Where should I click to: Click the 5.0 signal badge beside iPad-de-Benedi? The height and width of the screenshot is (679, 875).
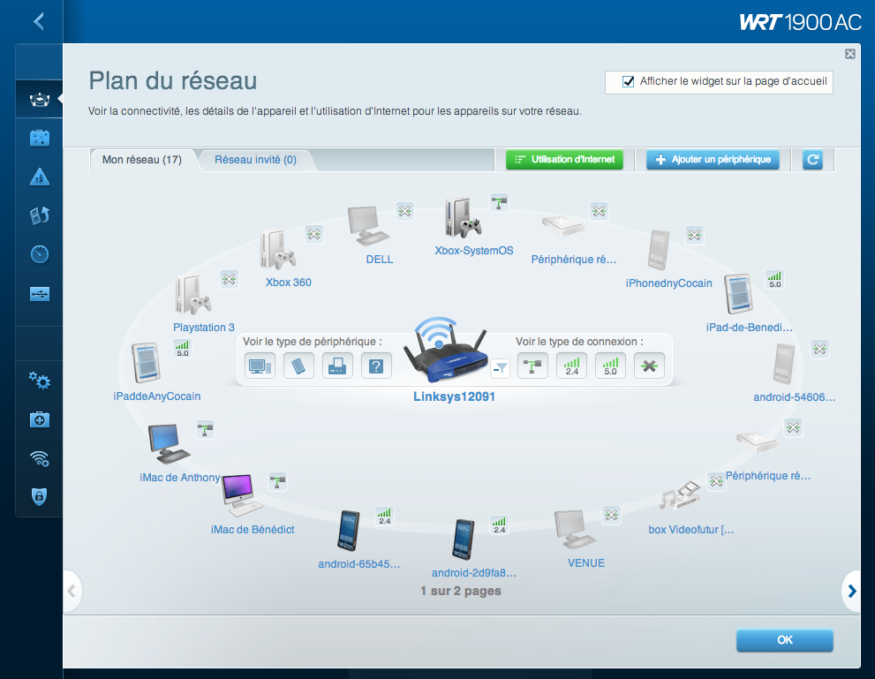(x=774, y=280)
